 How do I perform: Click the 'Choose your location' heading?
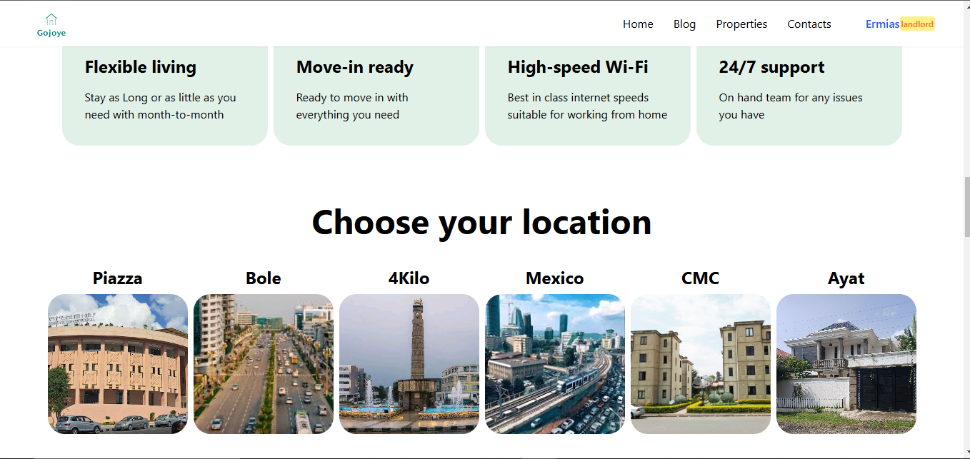[482, 222]
